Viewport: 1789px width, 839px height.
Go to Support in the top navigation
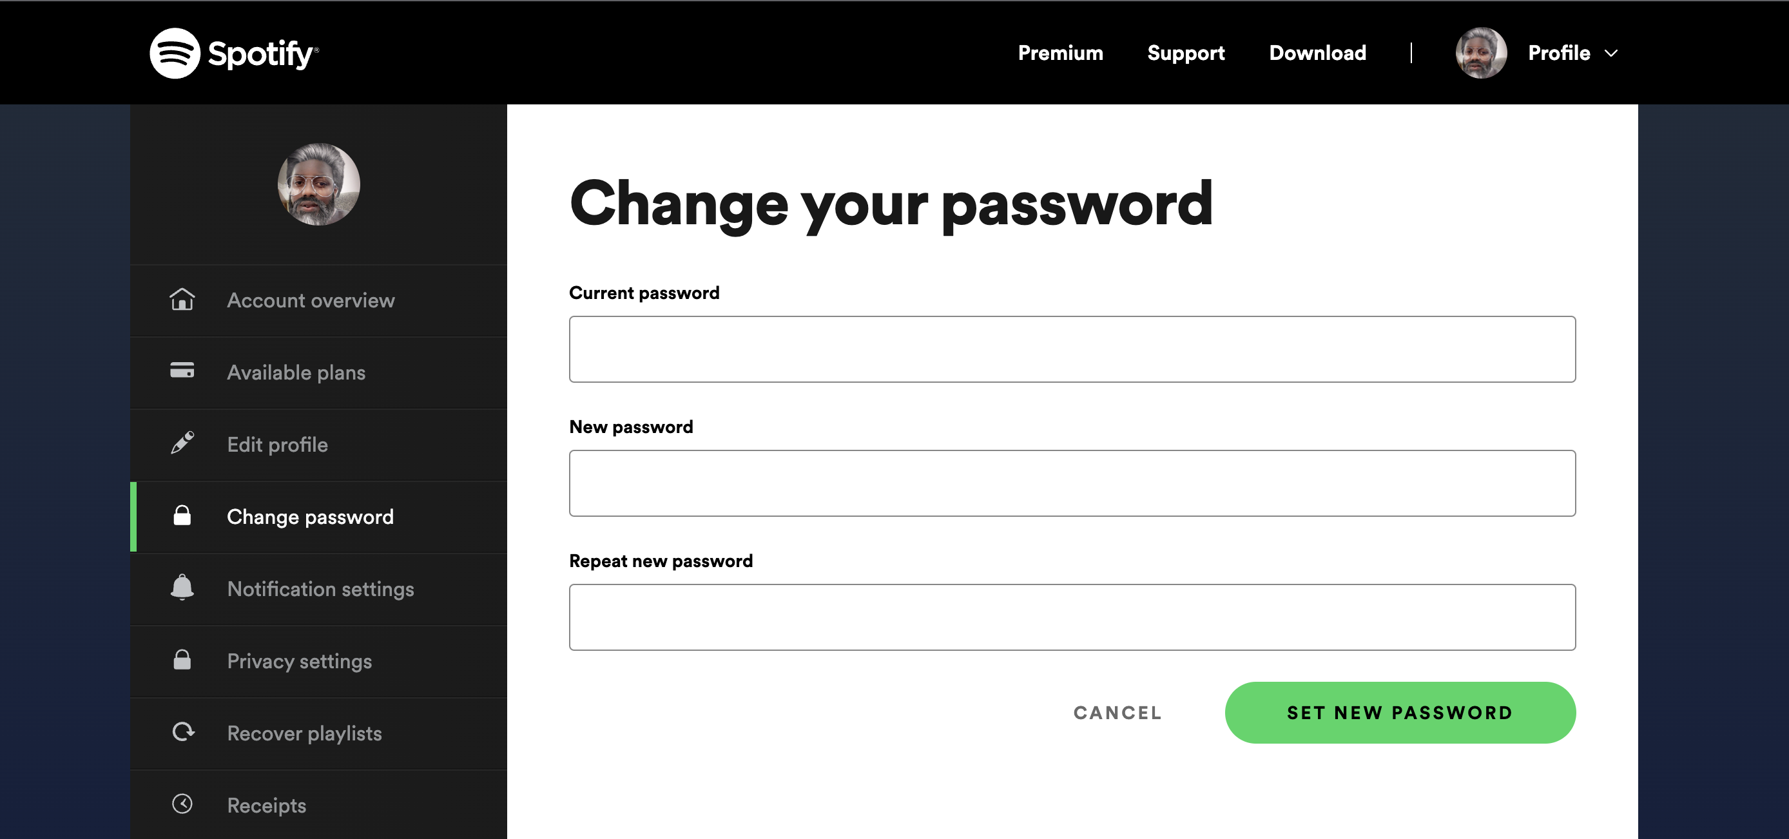pos(1186,53)
